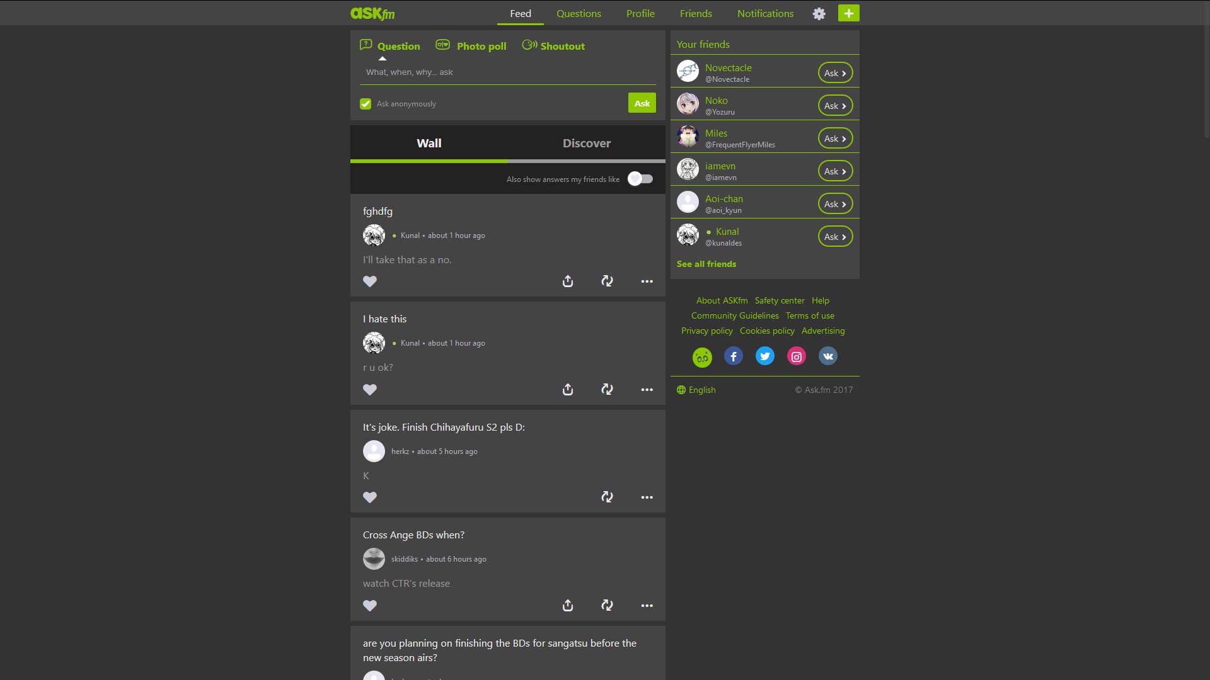Enable "Also show answers my friends like"
The image size is (1210, 680).
click(x=639, y=178)
